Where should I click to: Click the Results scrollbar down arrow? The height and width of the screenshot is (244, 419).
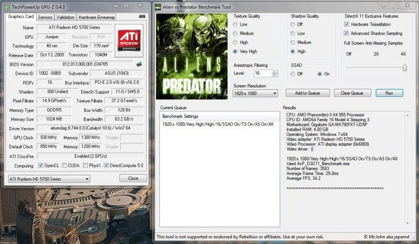[407, 223]
